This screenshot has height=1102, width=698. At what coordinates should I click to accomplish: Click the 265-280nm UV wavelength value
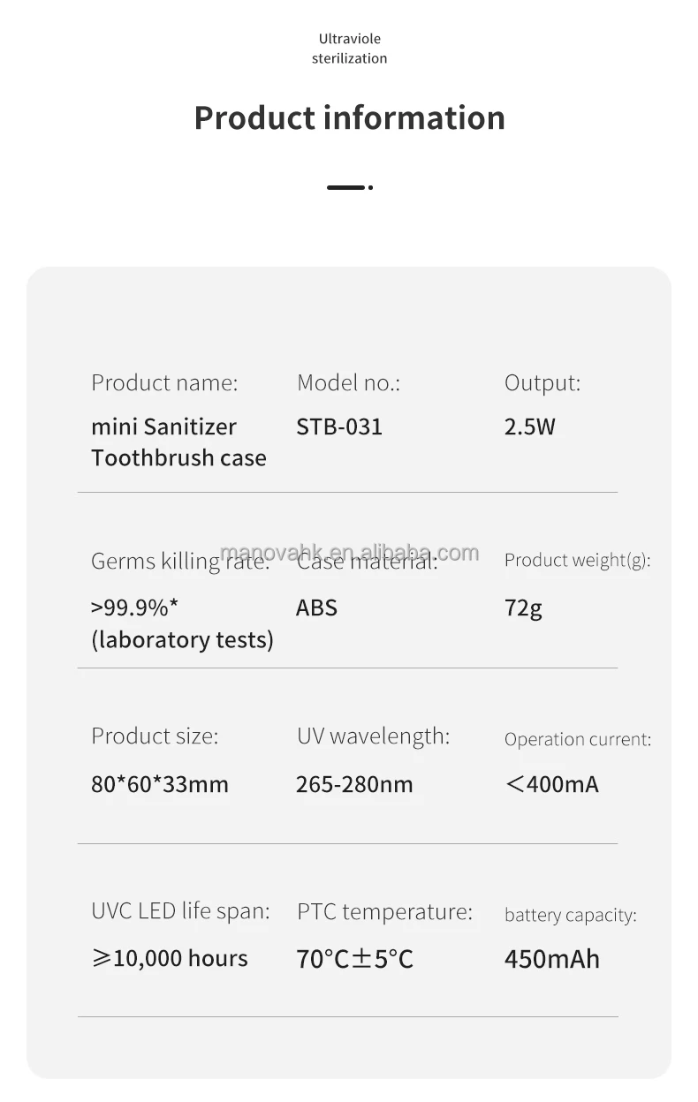click(x=354, y=784)
